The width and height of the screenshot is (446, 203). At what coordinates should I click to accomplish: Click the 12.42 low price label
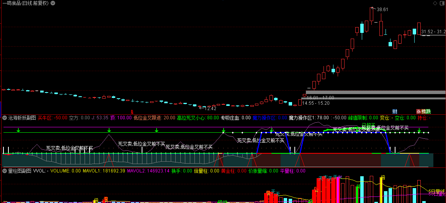pos(210,108)
